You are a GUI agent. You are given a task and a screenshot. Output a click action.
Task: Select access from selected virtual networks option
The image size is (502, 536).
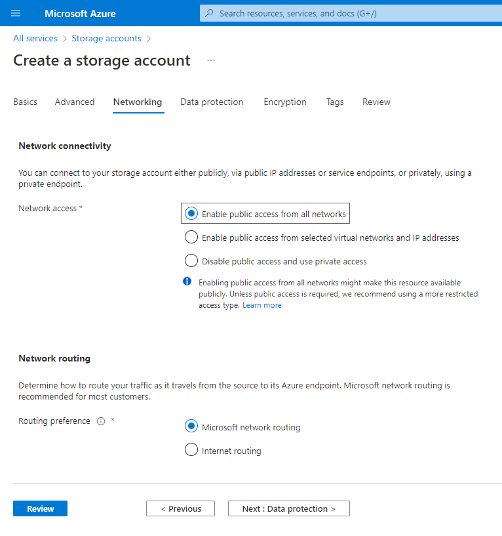point(322,237)
